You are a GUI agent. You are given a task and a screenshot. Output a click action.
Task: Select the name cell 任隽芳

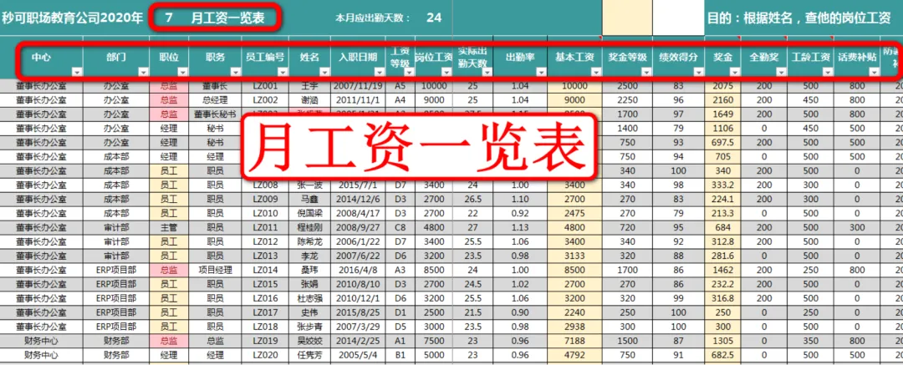click(310, 355)
